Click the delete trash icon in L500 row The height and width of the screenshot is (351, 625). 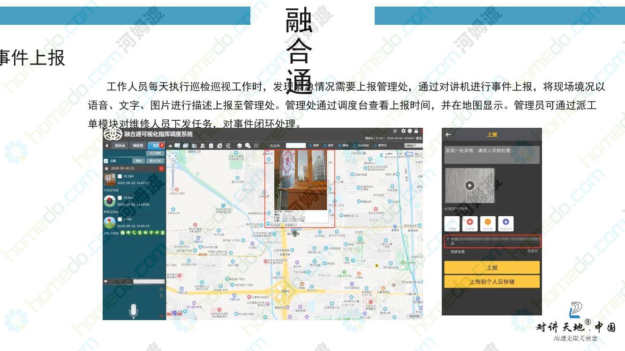pos(162,233)
